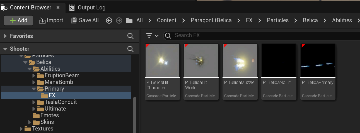Close the Content Browser tab
The image size is (360, 133).
click(x=58, y=7)
